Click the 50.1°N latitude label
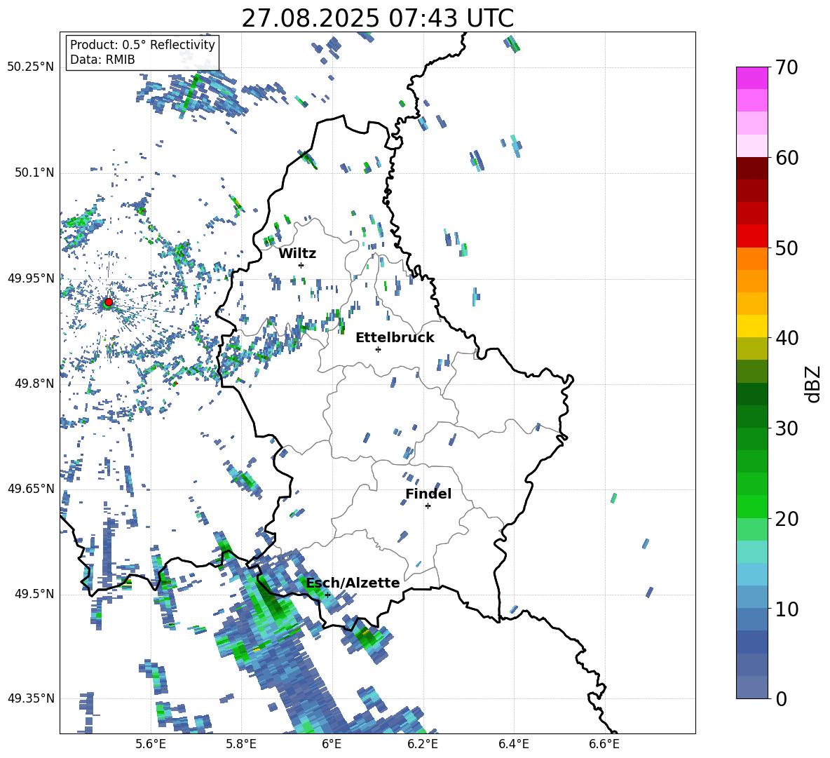This screenshot has width=830, height=758. coord(35,173)
